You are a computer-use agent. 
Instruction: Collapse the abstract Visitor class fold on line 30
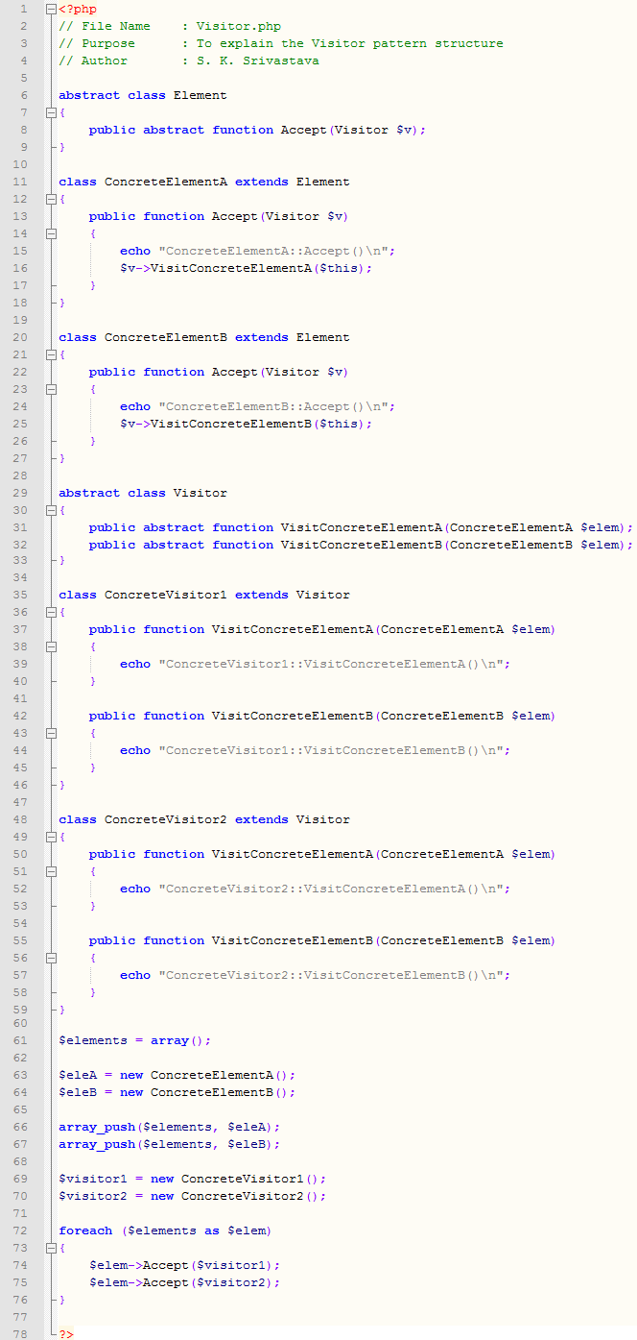point(52,510)
